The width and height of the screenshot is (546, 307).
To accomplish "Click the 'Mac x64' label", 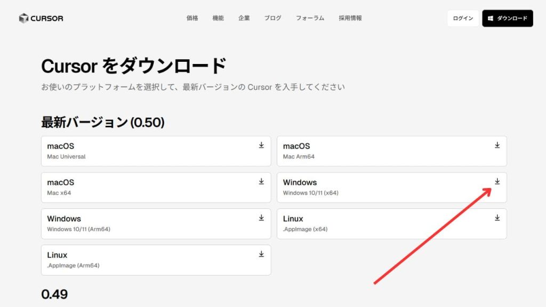I will pos(59,193).
